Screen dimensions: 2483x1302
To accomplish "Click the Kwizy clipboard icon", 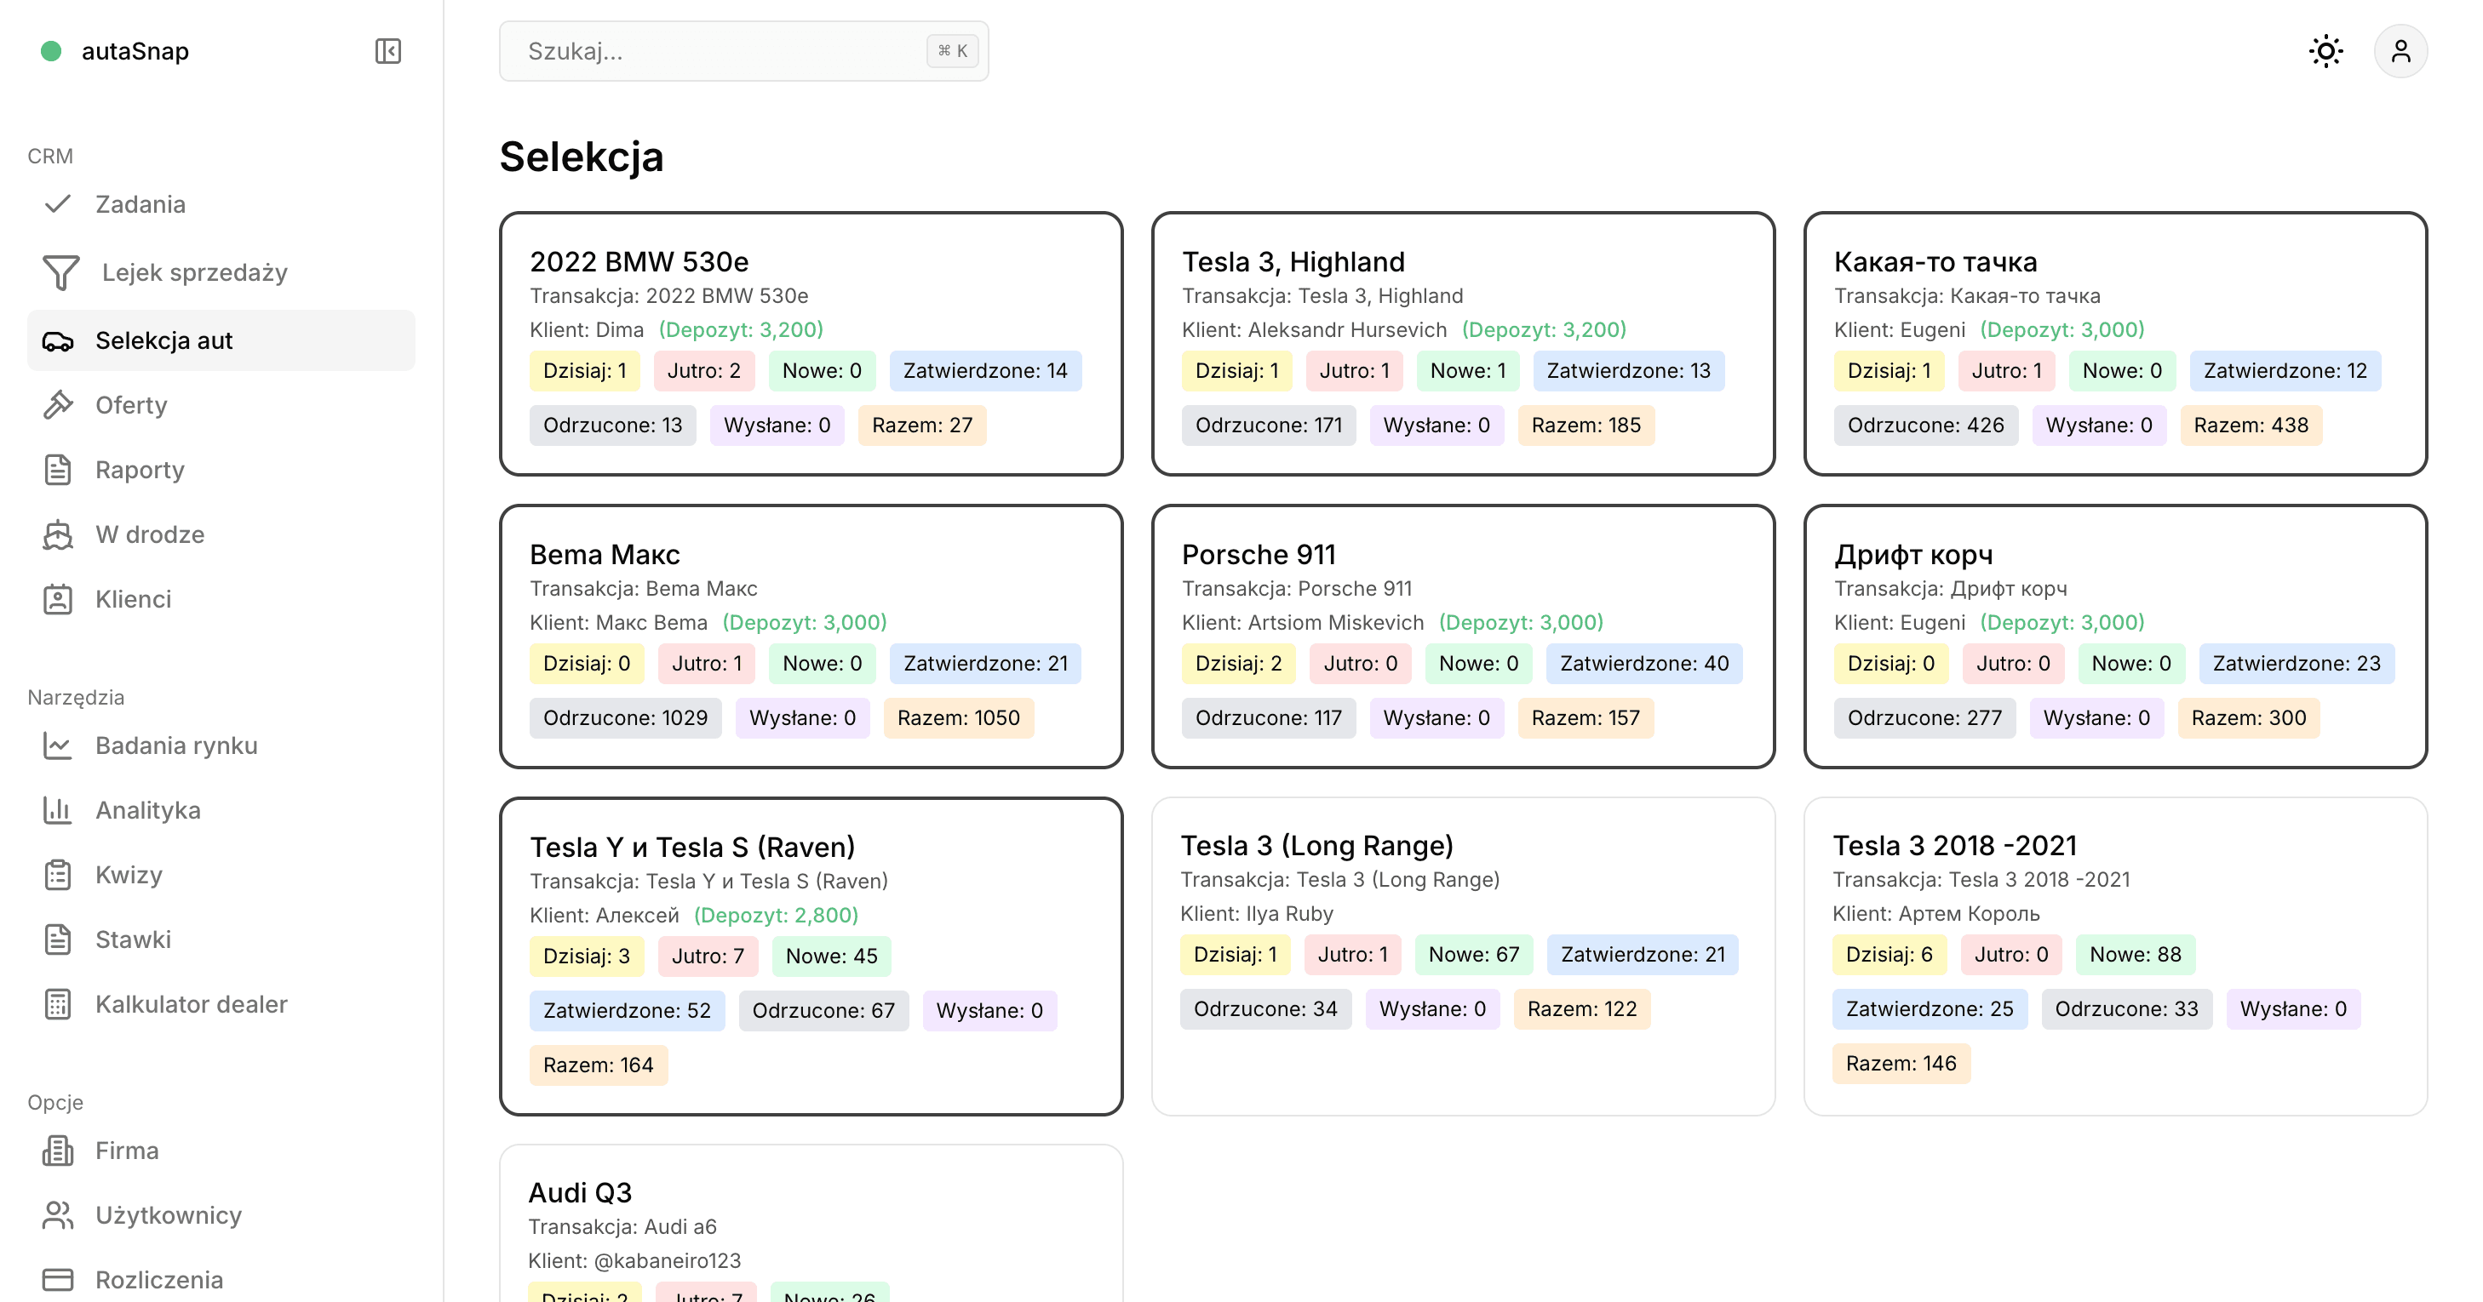I will click(x=58, y=875).
